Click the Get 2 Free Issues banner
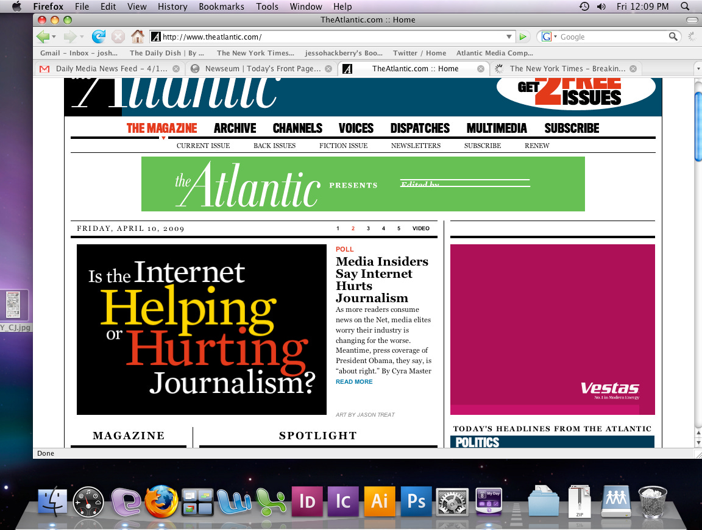This screenshot has height=530, width=702. point(576,93)
